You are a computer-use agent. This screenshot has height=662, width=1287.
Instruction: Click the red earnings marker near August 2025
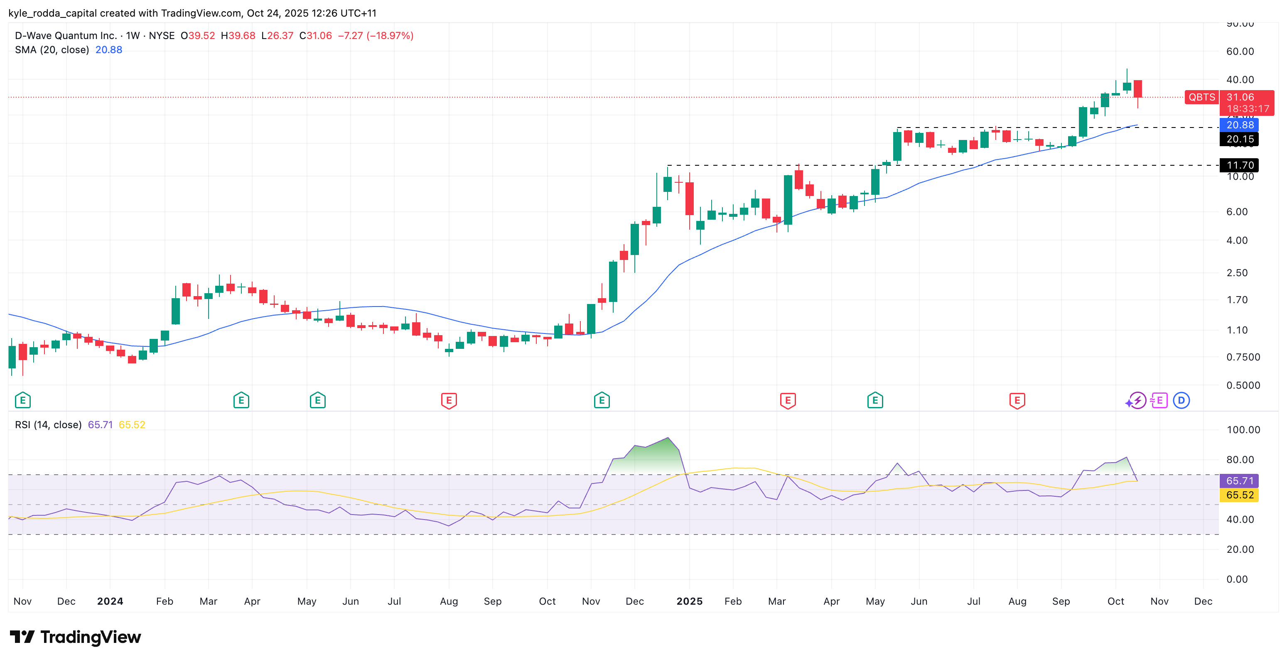click(x=1017, y=400)
